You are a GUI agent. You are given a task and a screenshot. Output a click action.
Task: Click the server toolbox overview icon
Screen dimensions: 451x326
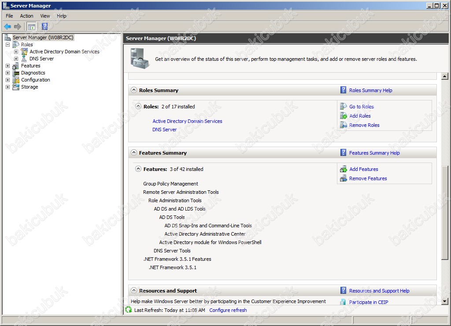point(140,59)
